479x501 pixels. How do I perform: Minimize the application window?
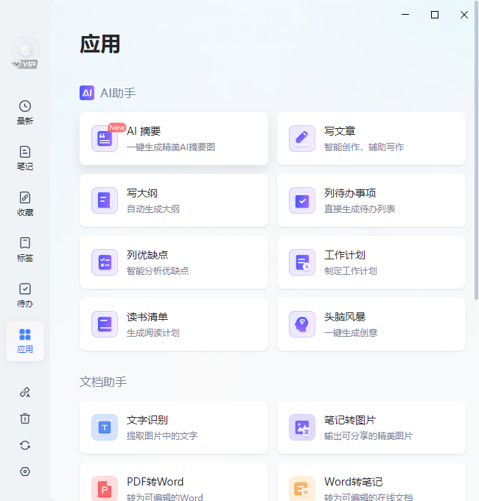click(405, 15)
